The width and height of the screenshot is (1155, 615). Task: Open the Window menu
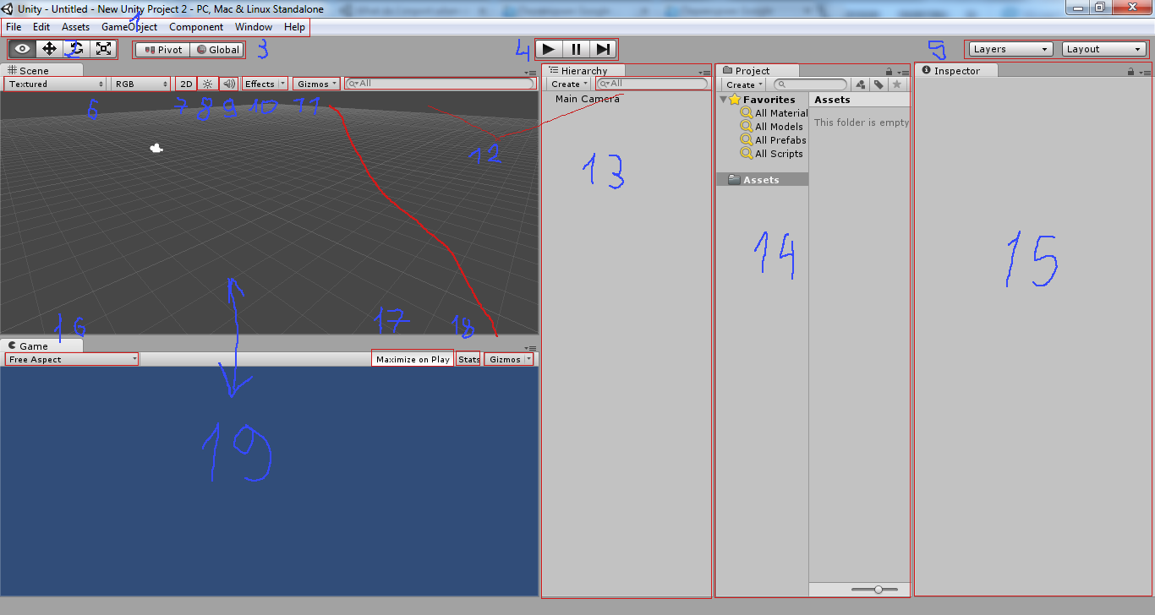[254, 27]
